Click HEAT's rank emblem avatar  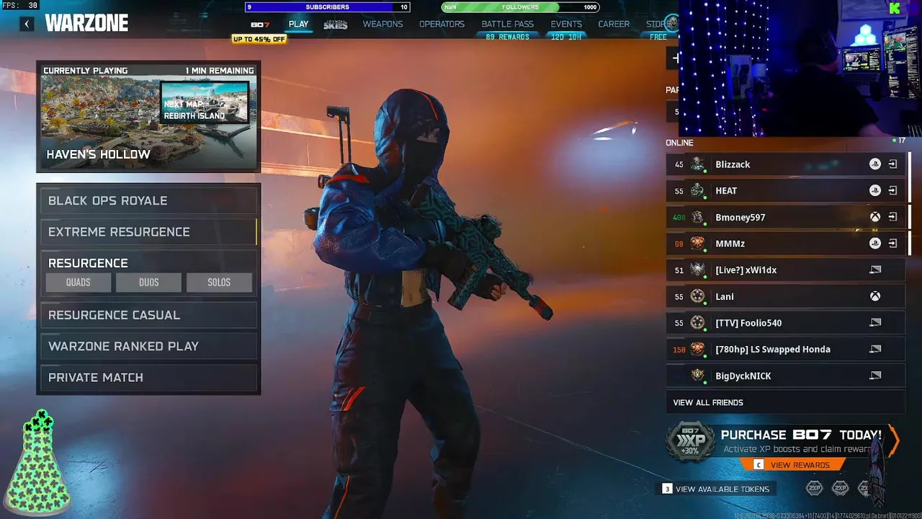(x=697, y=191)
